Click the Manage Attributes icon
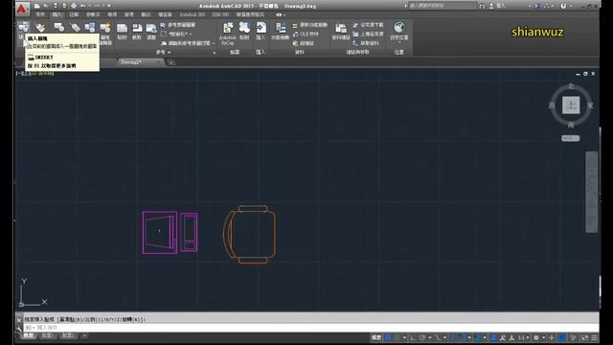This screenshot has height=345, width=613. click(x=90, y=28)
